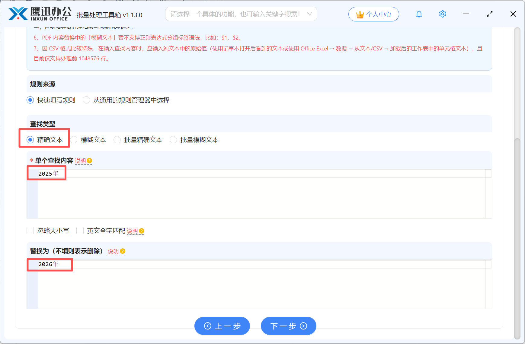The width and height of the screenshot is (525, 344).
Task: Click the crown icon on 个人中心
Action: coord(360,14)
